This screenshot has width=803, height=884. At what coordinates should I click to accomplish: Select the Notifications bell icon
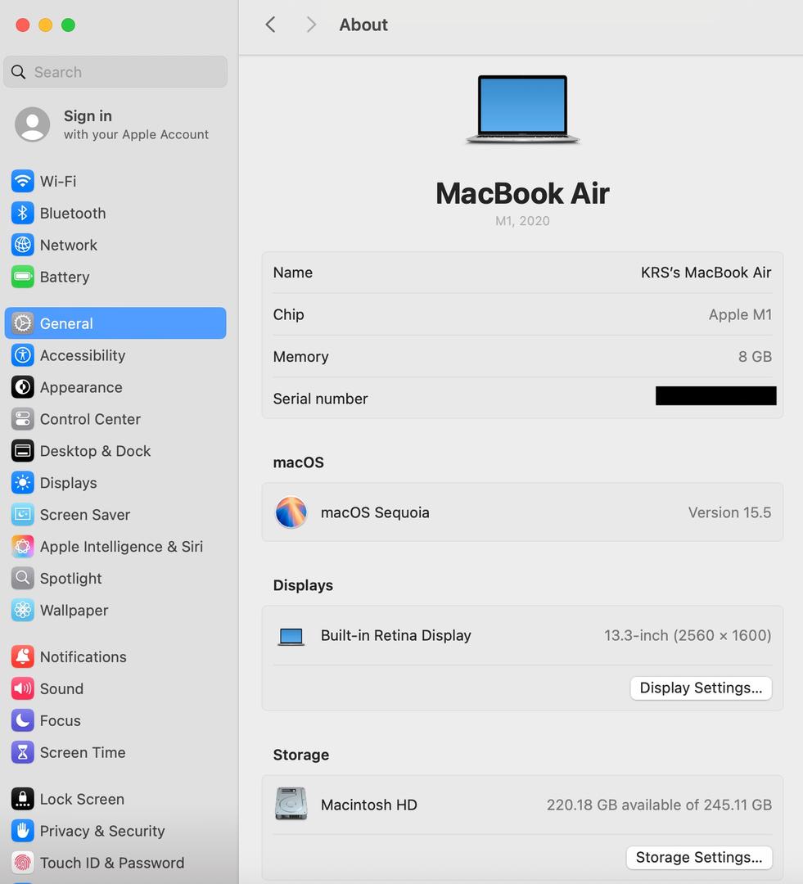(x=23, y=656)
